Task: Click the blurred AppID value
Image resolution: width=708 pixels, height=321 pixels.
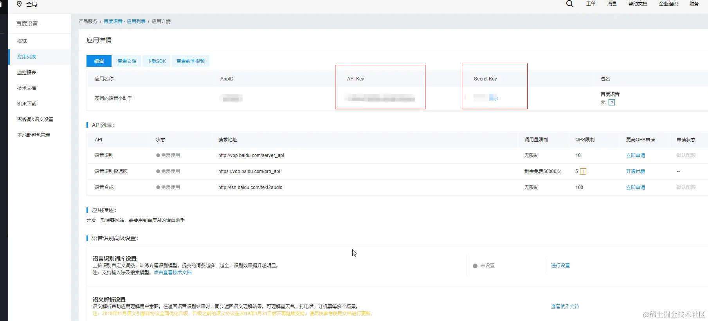Action: 231,98
